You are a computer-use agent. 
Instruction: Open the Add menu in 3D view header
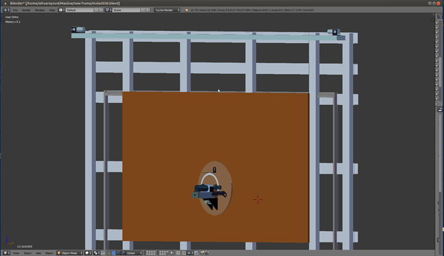click(38, 253)
